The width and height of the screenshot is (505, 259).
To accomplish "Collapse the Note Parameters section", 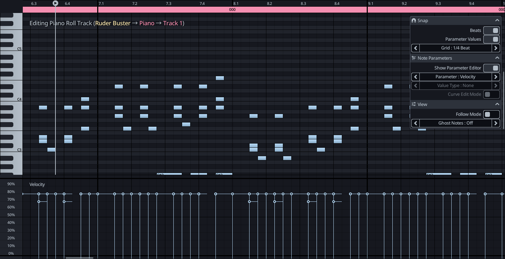I will click(497, 58).
